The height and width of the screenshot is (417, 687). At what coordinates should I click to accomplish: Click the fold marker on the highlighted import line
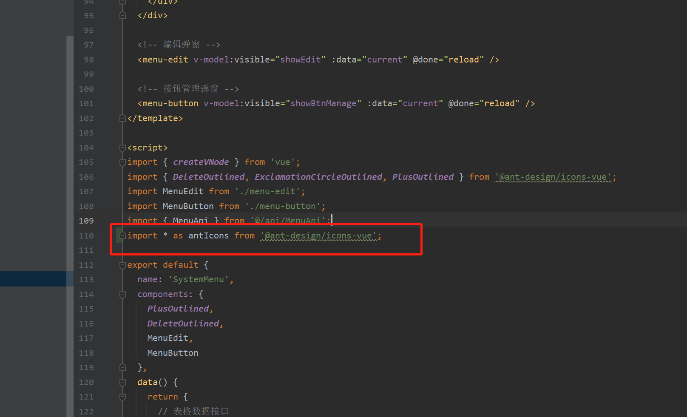(122, 235)
